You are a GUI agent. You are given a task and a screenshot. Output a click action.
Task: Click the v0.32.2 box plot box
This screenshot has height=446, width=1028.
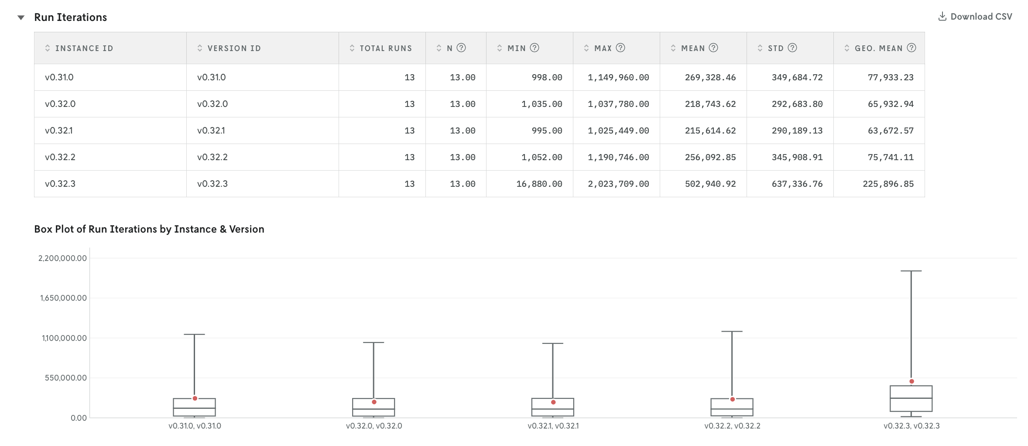point(732,407)
